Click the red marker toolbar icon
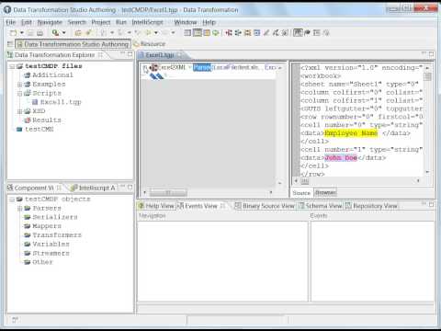 (229, 32)
